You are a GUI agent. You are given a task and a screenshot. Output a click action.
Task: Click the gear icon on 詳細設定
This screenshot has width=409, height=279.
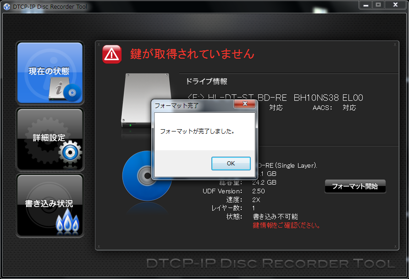coord(70,153)
